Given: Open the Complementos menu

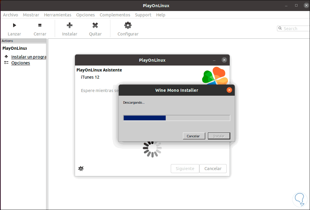Looking at the screenshot, I should click(x=115, y=15).
